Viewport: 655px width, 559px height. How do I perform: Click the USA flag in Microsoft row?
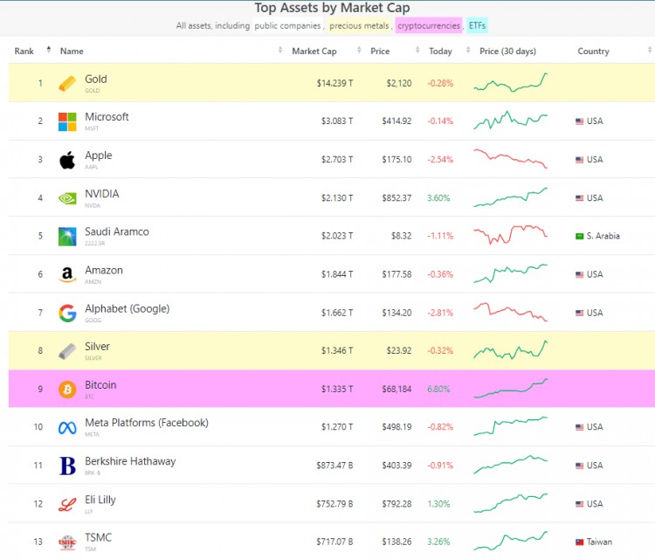[579, 121]
